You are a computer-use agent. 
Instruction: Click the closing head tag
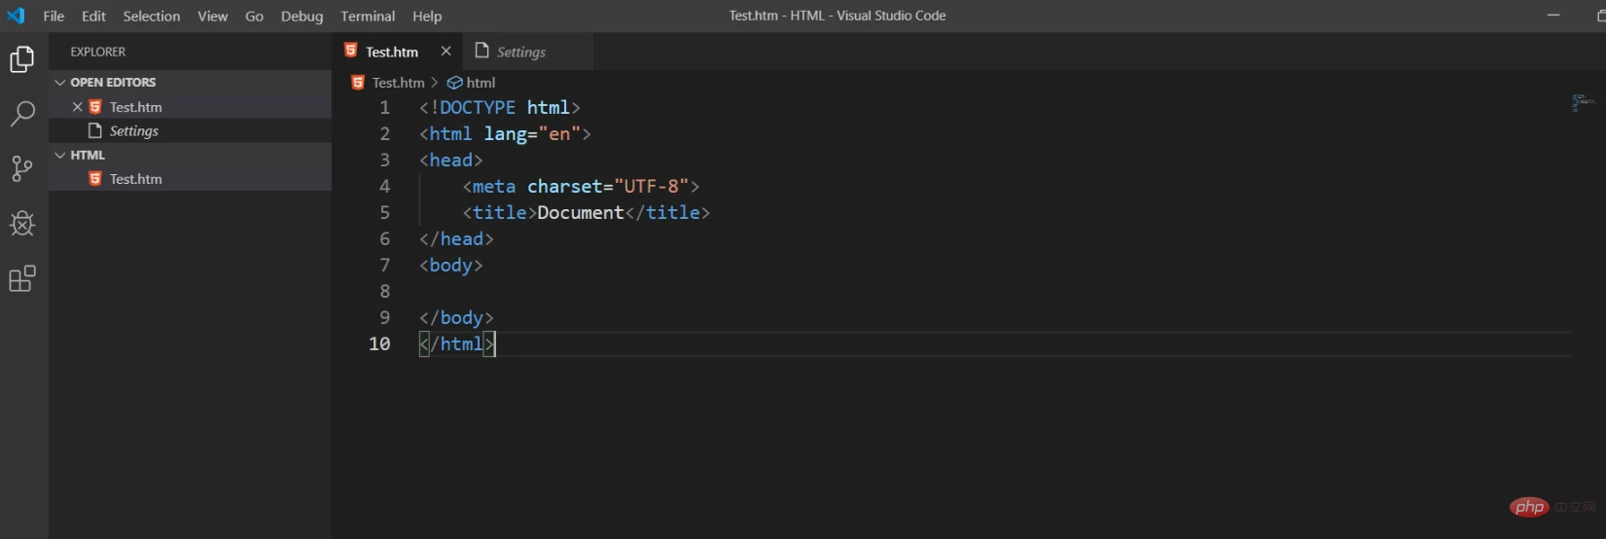pos(457,238)
